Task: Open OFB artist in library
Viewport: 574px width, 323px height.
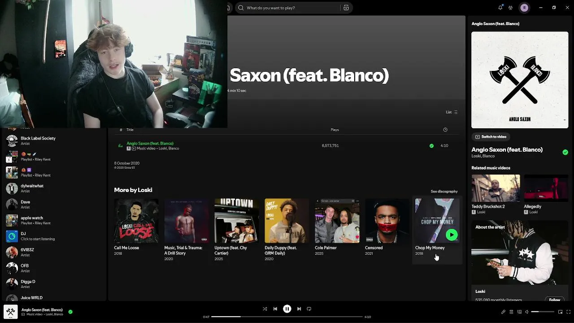Action: (x=54, y=268)
